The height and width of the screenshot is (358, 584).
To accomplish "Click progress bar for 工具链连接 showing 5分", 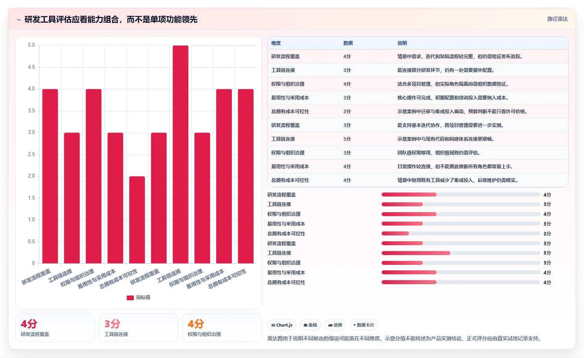I will (x=461, y=253).
